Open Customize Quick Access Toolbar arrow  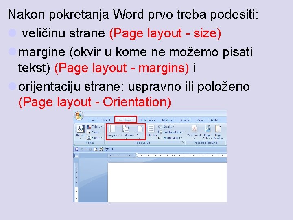click(x=112, y=149)
